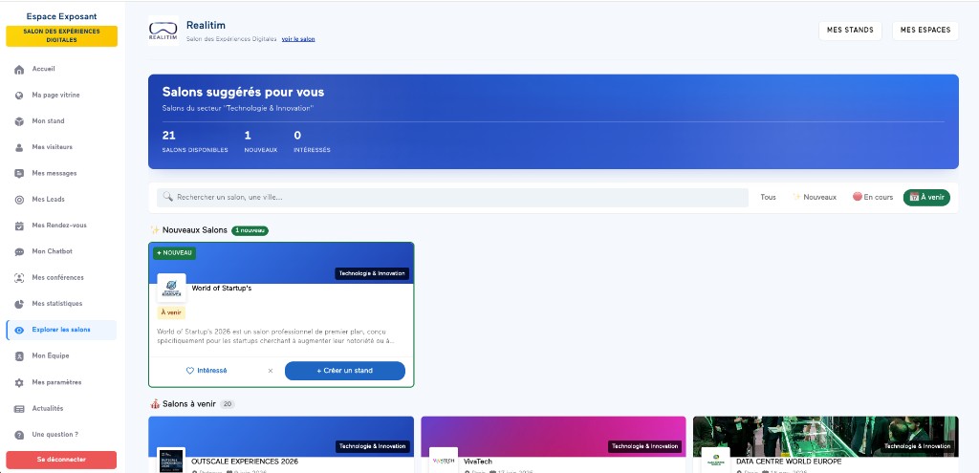
Task: Click the bubble icon beside Mon Chatbot
Action: click(19, 252)
